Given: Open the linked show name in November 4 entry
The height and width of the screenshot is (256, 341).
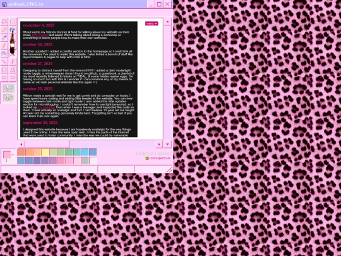Looking at the screenshot, I should pyautogui.click(x=40, y=35).
